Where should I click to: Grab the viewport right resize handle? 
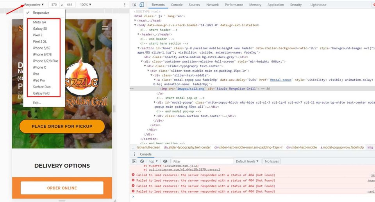[x=114, y=109]
